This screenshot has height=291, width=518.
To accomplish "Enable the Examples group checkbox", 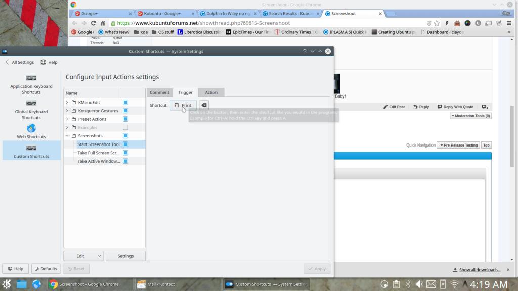I will tap(125, 127).
